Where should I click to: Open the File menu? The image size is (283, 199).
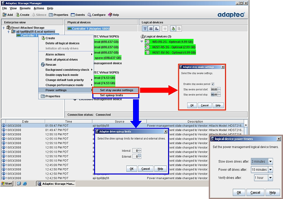pyautogui.click(x=5, y=8)
